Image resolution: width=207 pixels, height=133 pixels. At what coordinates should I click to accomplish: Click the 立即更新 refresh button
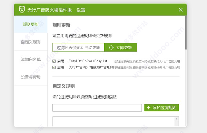tap(120, 47)
